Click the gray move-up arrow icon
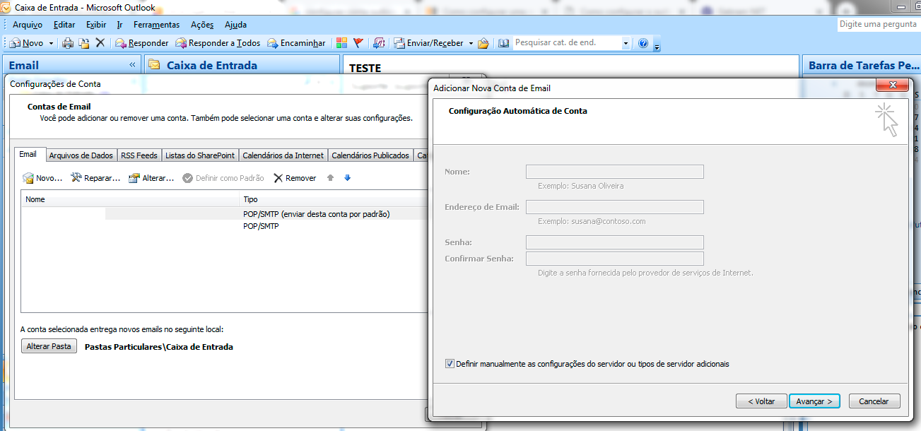The height and width of the screenshot is (431, 921). tap(330, 178)
